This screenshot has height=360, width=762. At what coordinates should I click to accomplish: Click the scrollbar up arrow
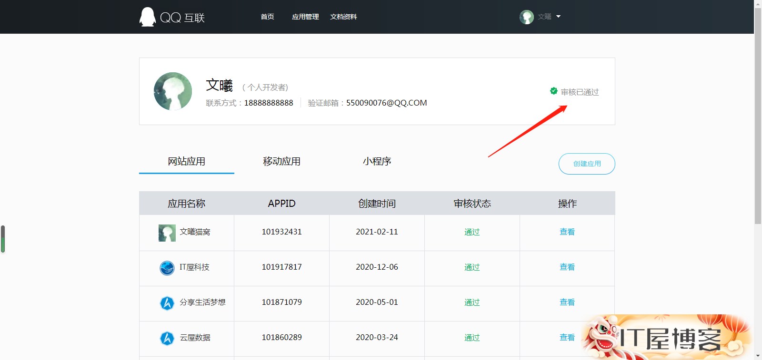[x=758, y=3]
